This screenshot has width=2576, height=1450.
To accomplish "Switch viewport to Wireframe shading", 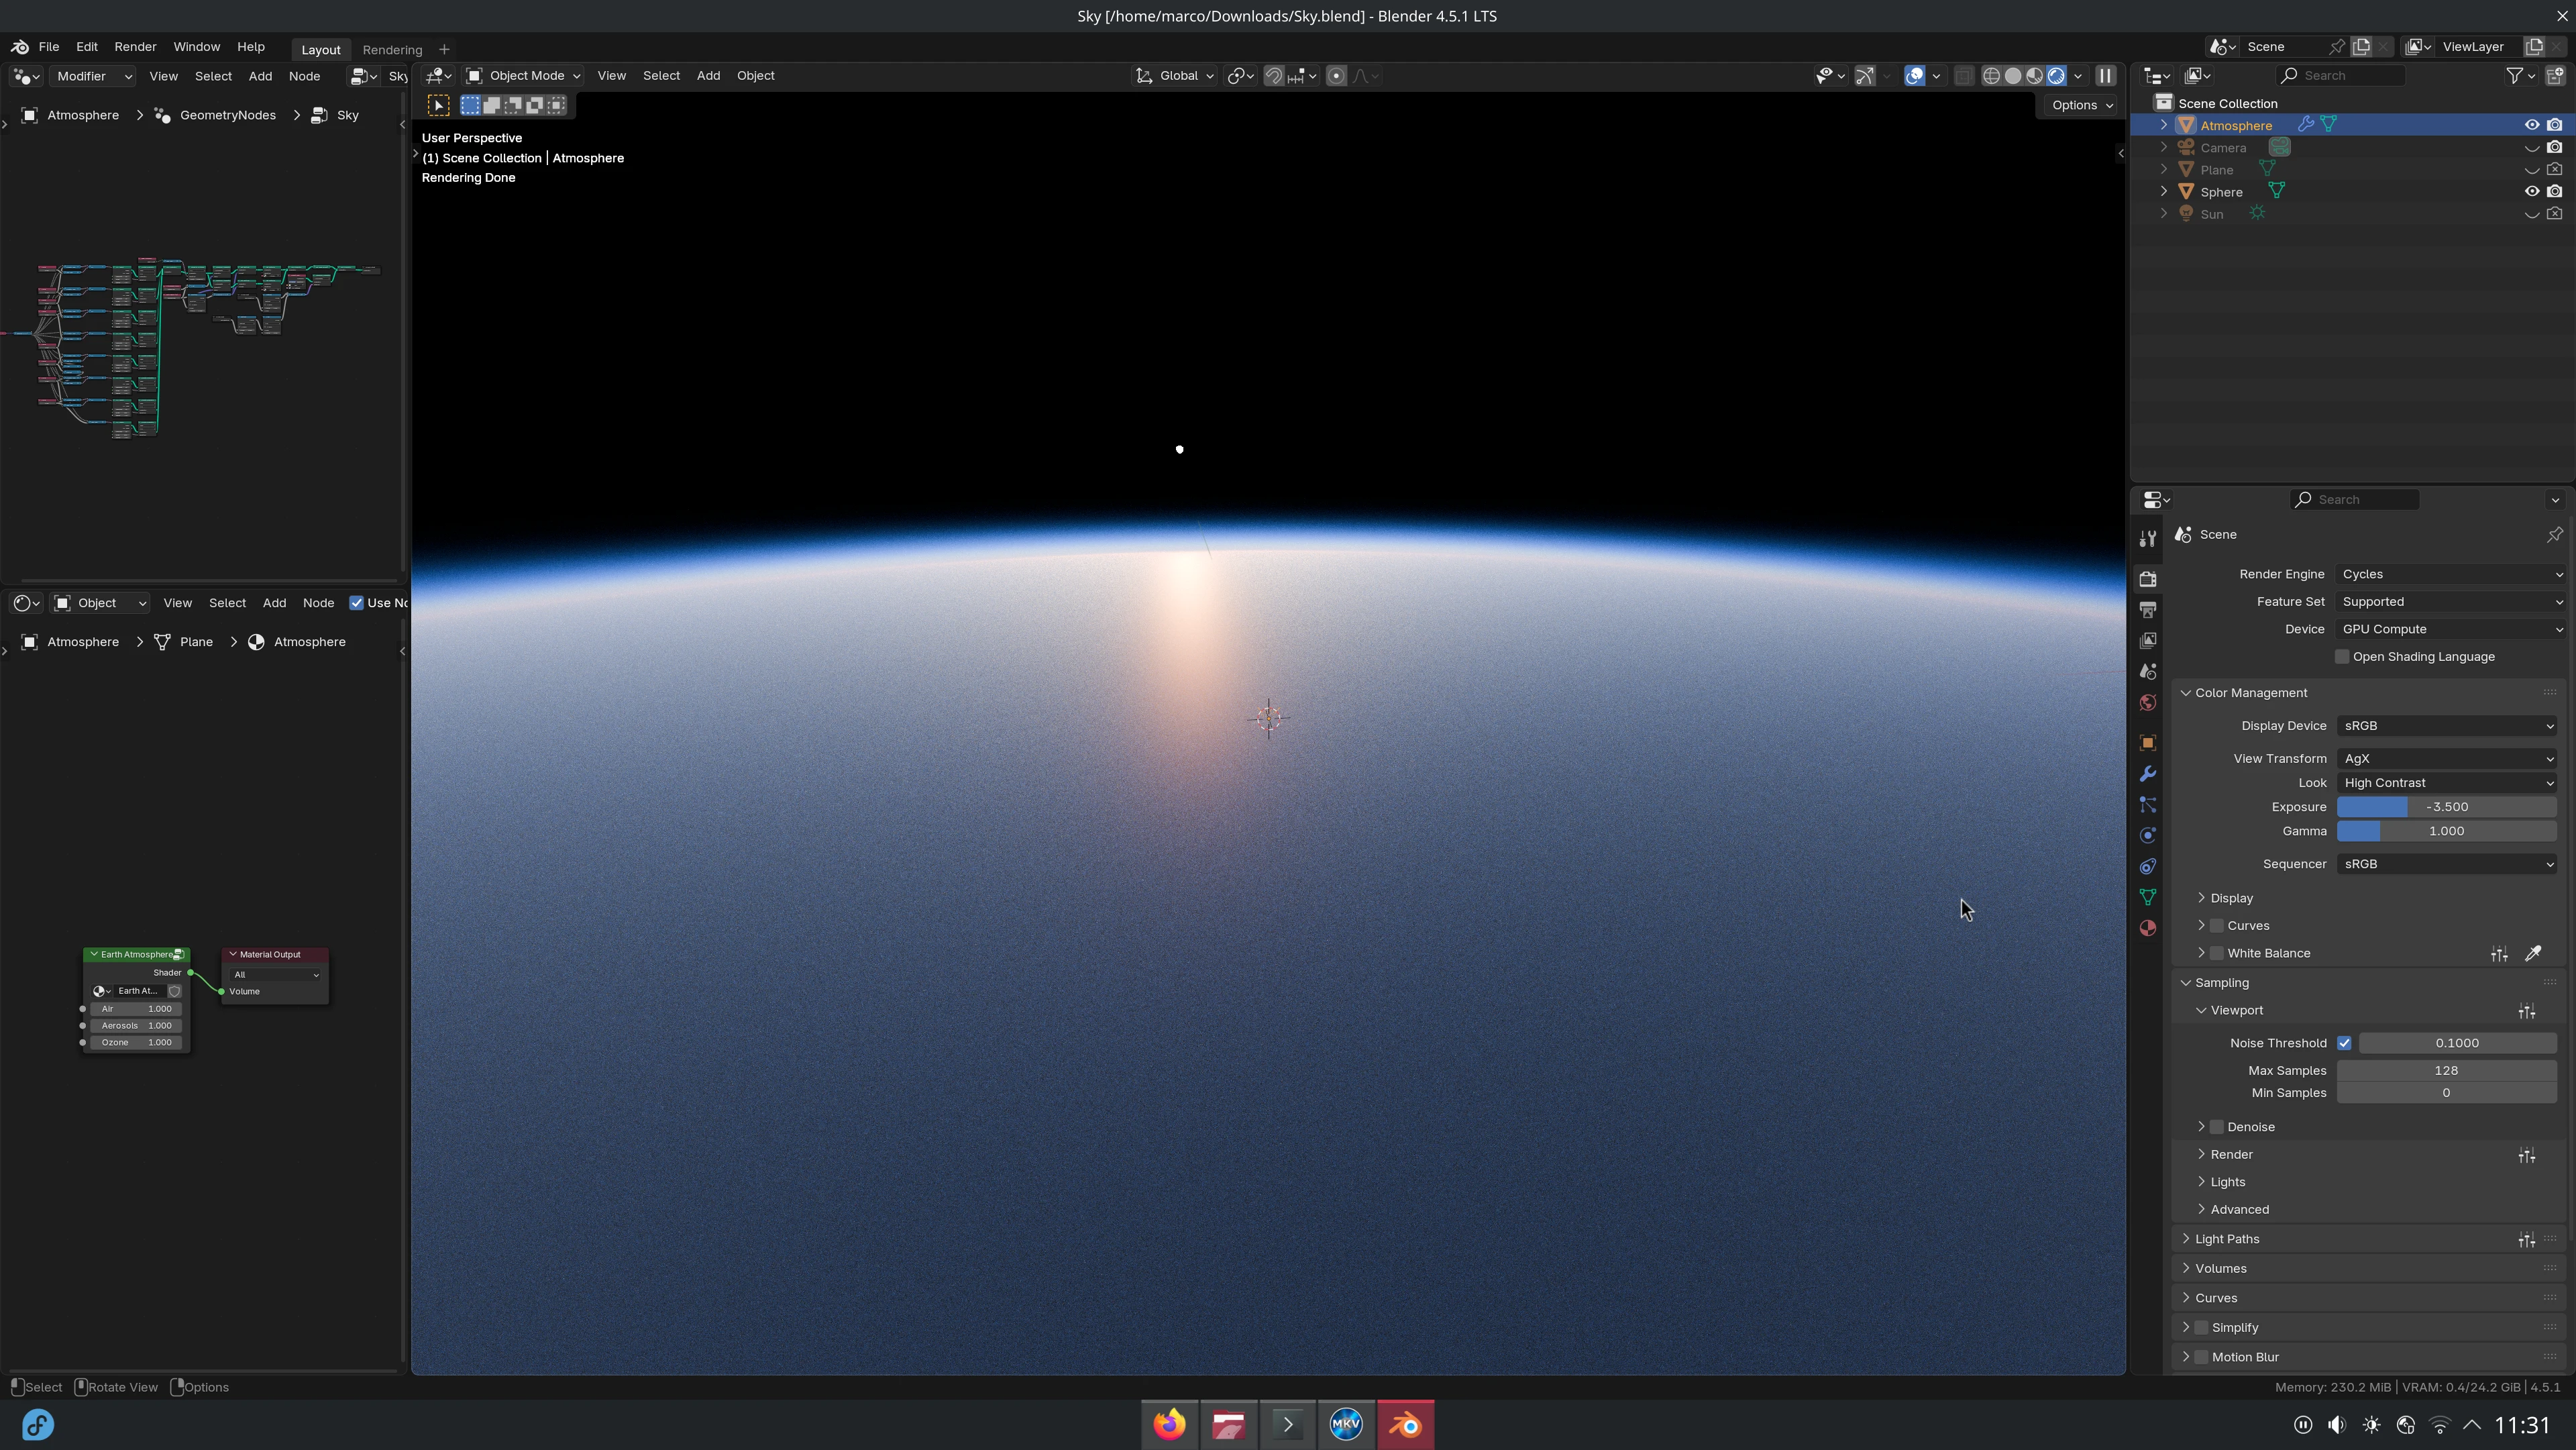I will pos(1991,76).
